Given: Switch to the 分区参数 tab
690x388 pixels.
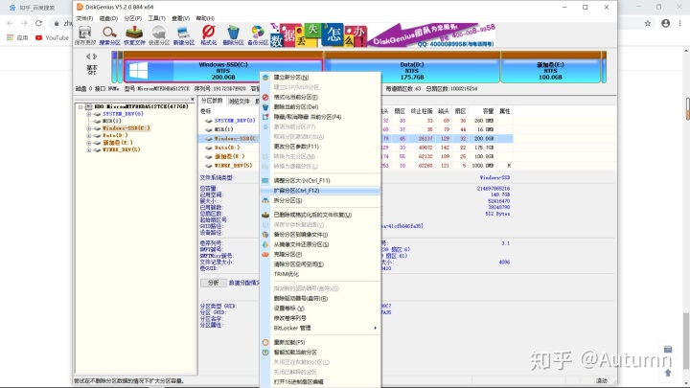Looking at the screenshot, I should click(212, 101).
